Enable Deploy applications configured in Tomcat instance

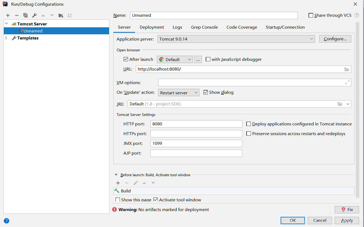click(249, 124)
